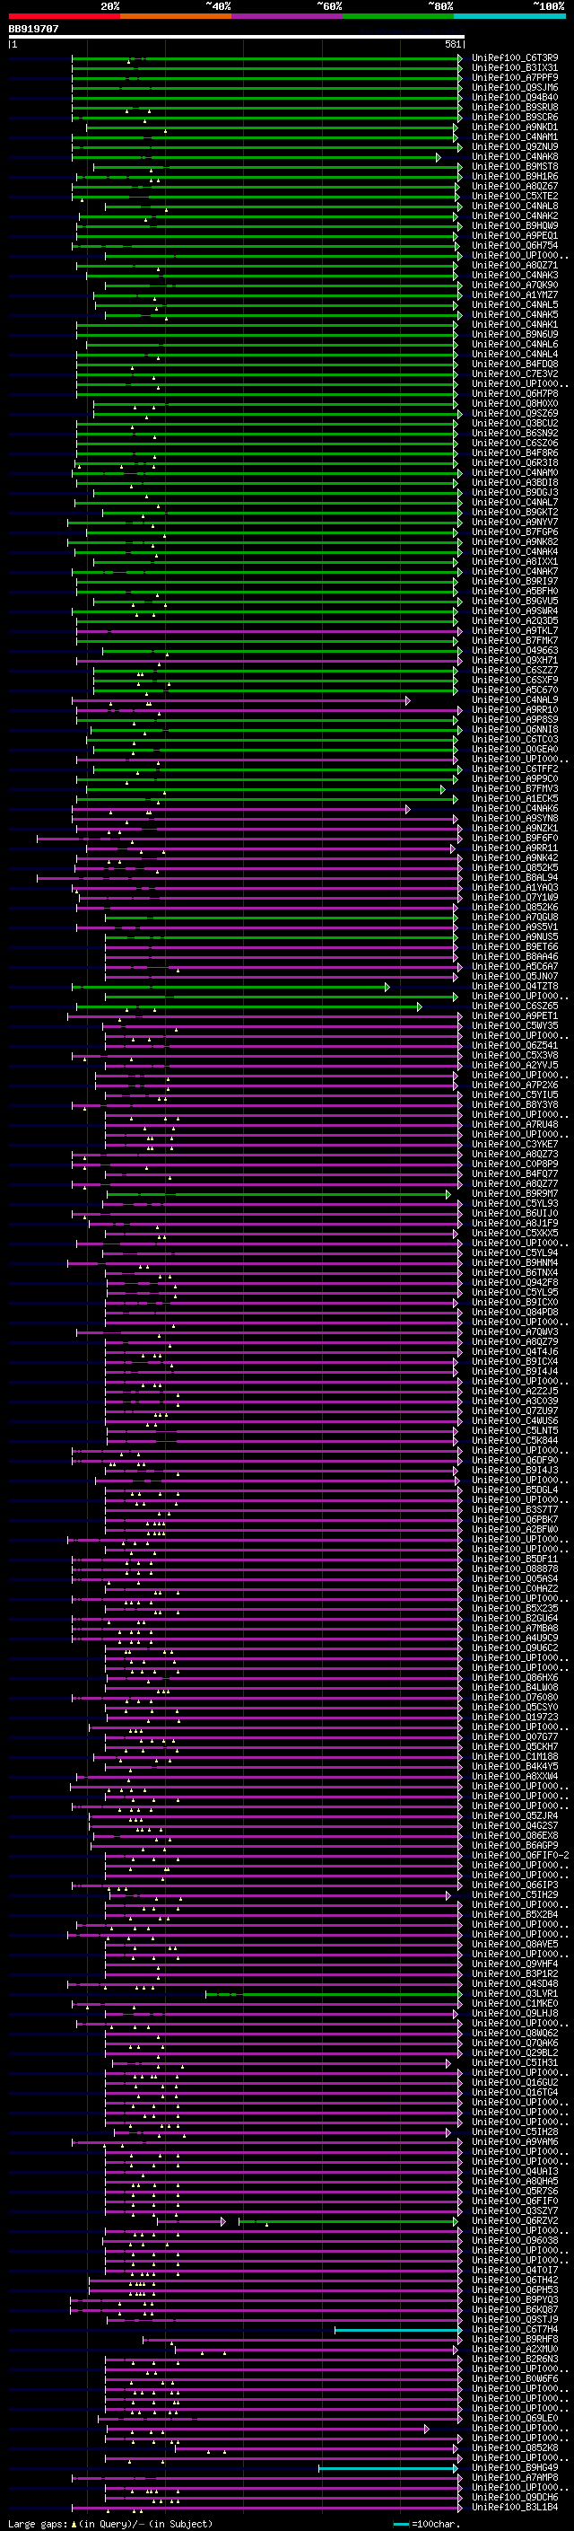Image resolution: width=574 pixels, height=2531 pixels.
Task: Click the green ~80% identity legend segment
Action: click(x=398, y=16)
